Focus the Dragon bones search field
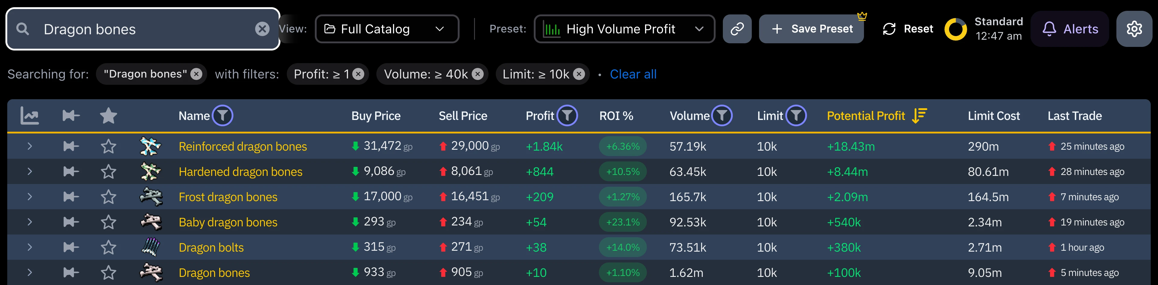 [x=143, y=29]
